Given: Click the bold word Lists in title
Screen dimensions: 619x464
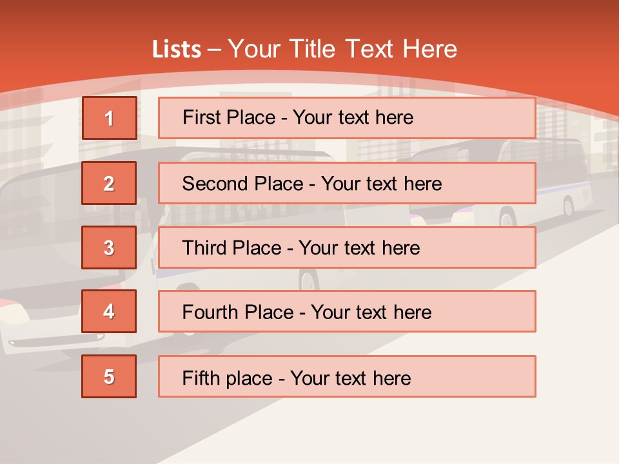Looking at the screenshot, I should pos(177,50).
